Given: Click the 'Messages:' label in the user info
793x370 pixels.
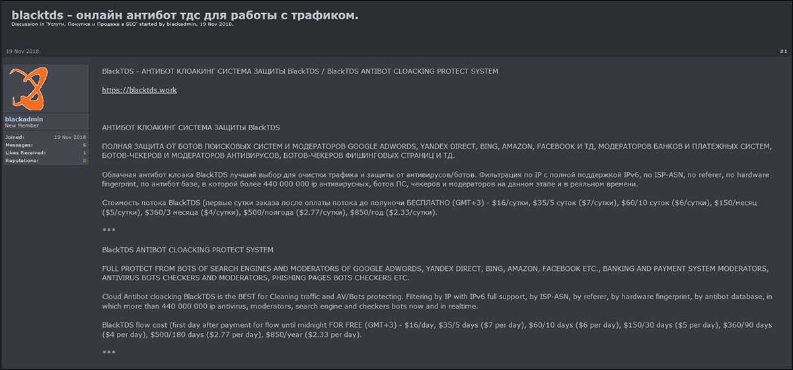Looking at the screenshot, I should (x=19, y=144).
